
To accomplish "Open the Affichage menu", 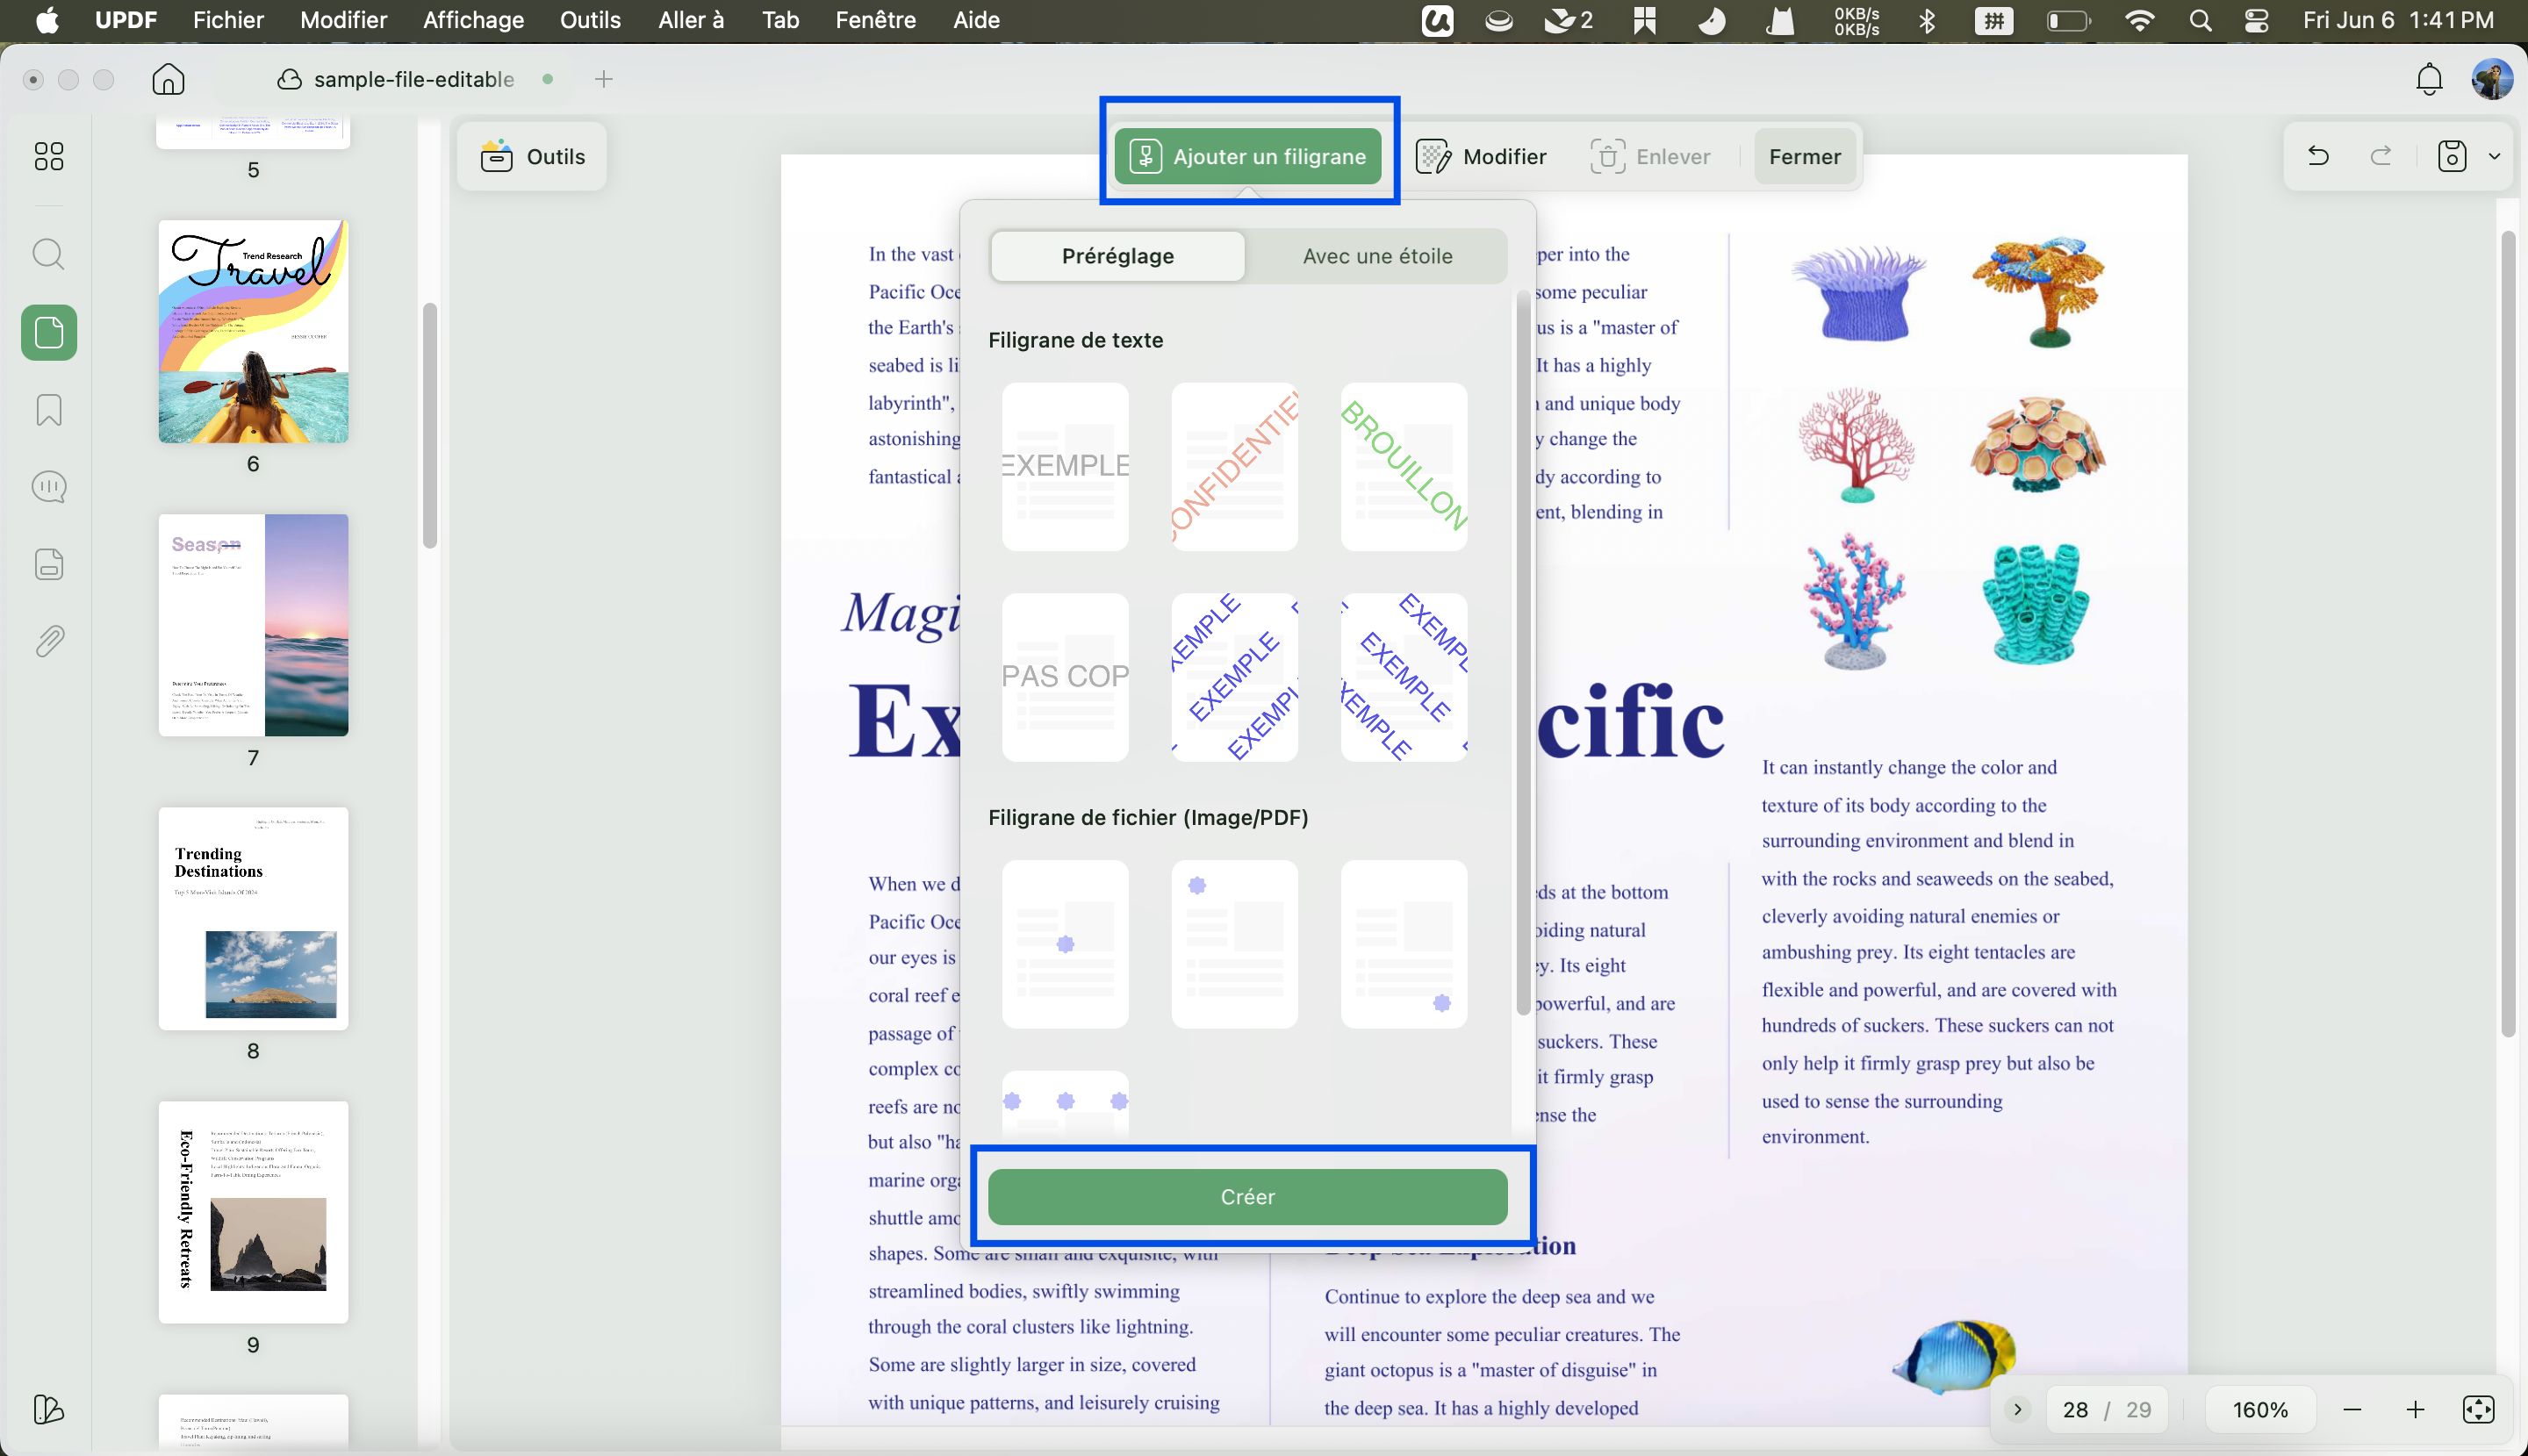I will click(x=473, y=20).
